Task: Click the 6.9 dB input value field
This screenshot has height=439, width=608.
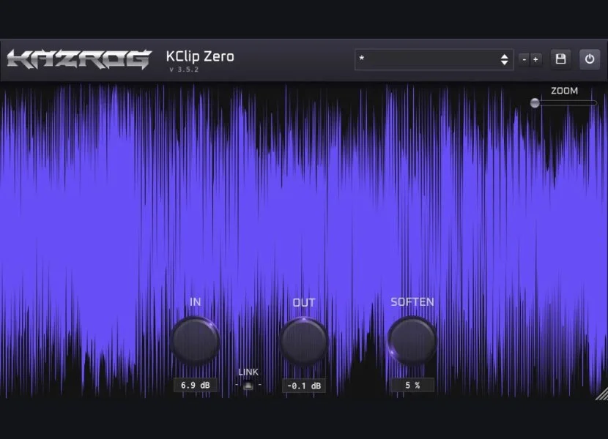Action: pos(196,385)
